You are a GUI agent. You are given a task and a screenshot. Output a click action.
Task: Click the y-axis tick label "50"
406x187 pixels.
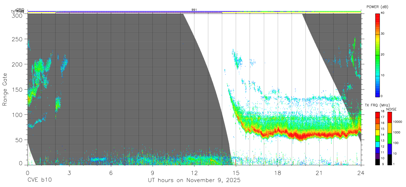point(19,140)
